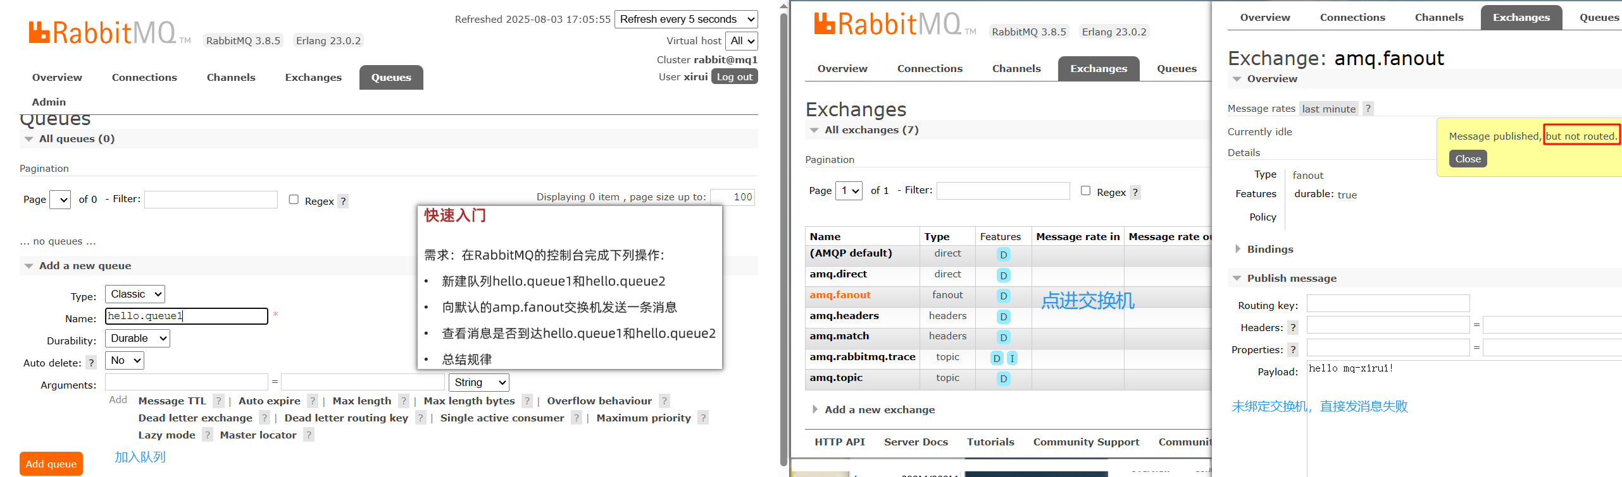Screen dimensions: 1622x477
Task: Click the D feature badge for amq.topic
Action: coord(1004,379)
